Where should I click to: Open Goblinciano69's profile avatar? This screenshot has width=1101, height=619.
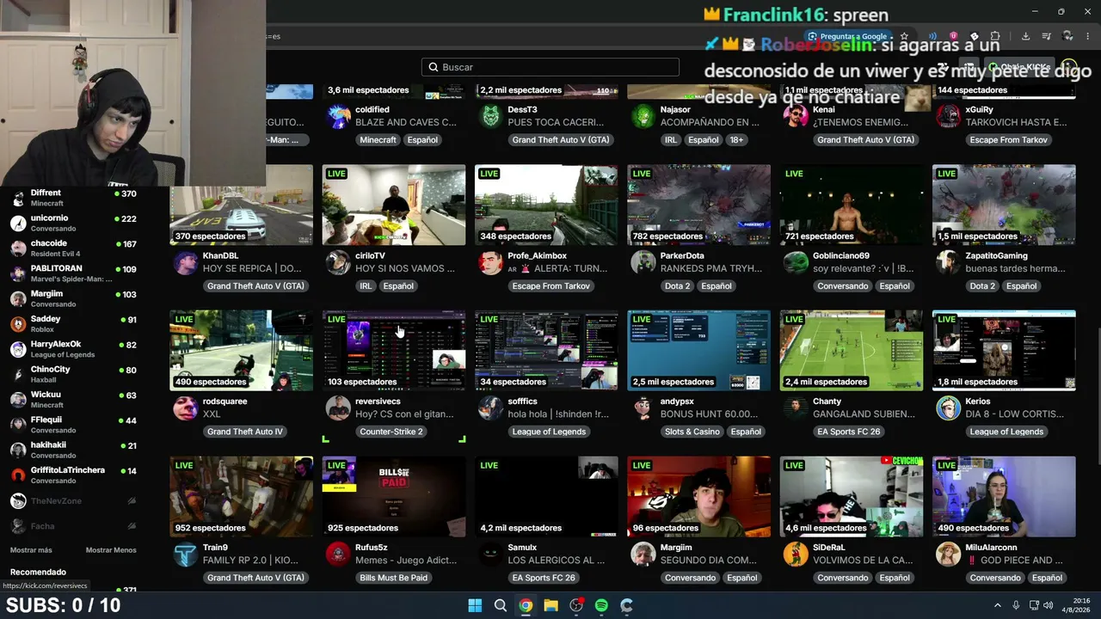(796, 262)
